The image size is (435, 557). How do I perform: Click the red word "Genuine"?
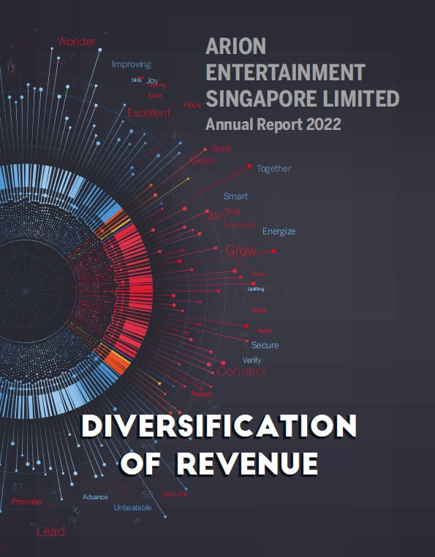coord(174,493)
